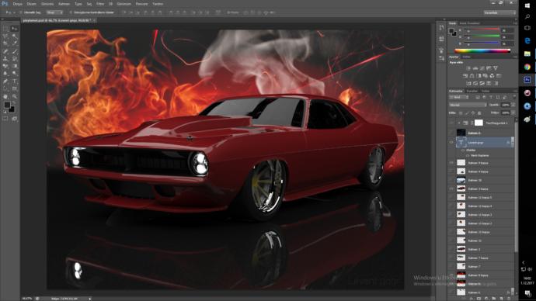This screenshot has width=536, height=301.
Task: Select the Clone Stamp tool
Action: coord(5,58)
